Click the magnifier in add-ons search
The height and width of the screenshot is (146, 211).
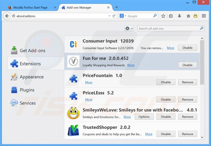coord(202,28)
